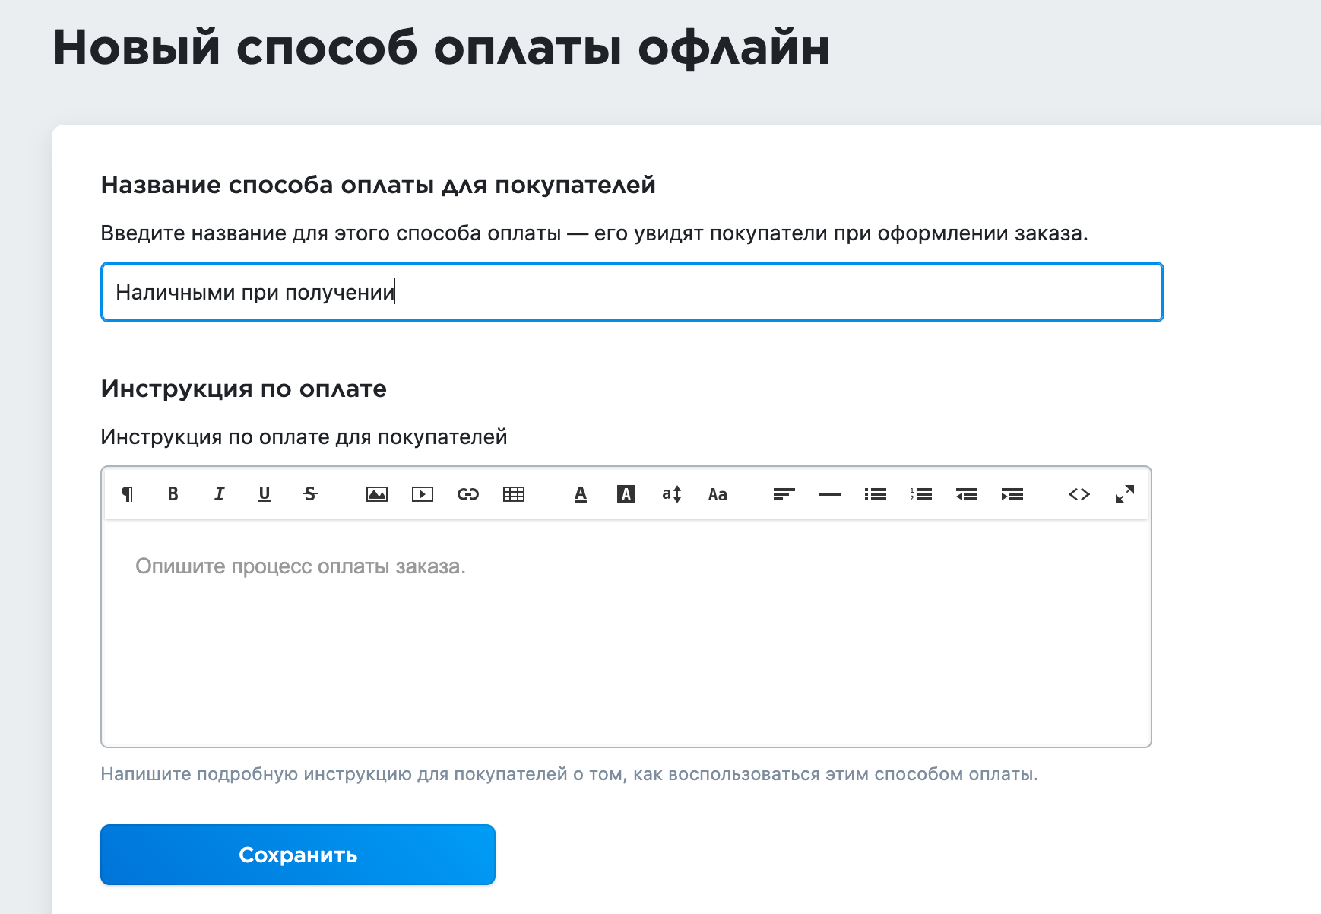Insert an image into the instruction
Image resolution: width=1321 pixels, height=914 pixels.
377,494
